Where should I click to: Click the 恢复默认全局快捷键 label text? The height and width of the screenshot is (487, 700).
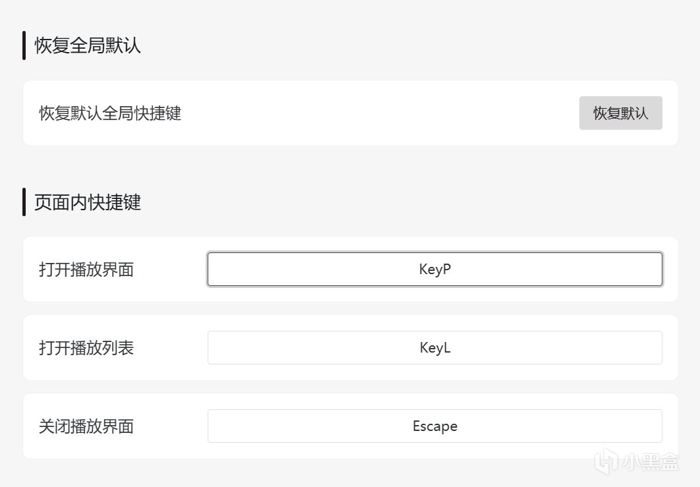[110, 113]
